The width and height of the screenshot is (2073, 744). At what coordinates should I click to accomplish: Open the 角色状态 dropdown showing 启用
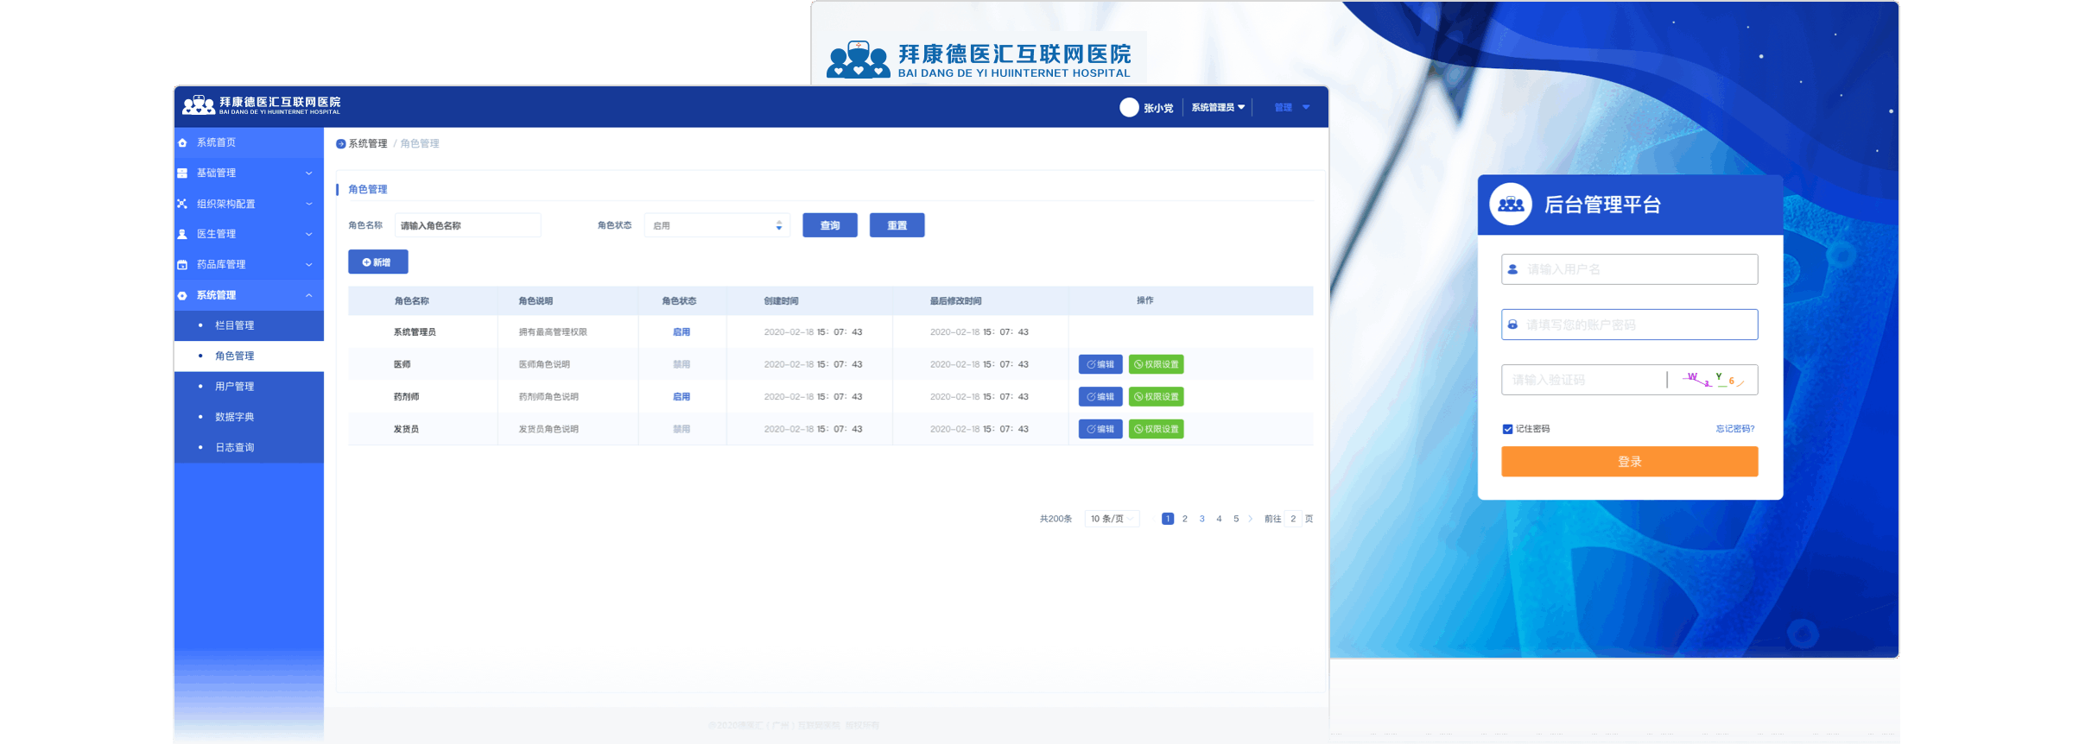pyautogui.click(x=717, y=225)
